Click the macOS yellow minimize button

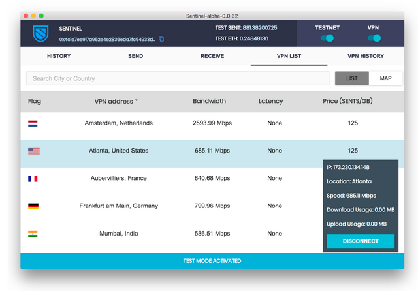33,16
